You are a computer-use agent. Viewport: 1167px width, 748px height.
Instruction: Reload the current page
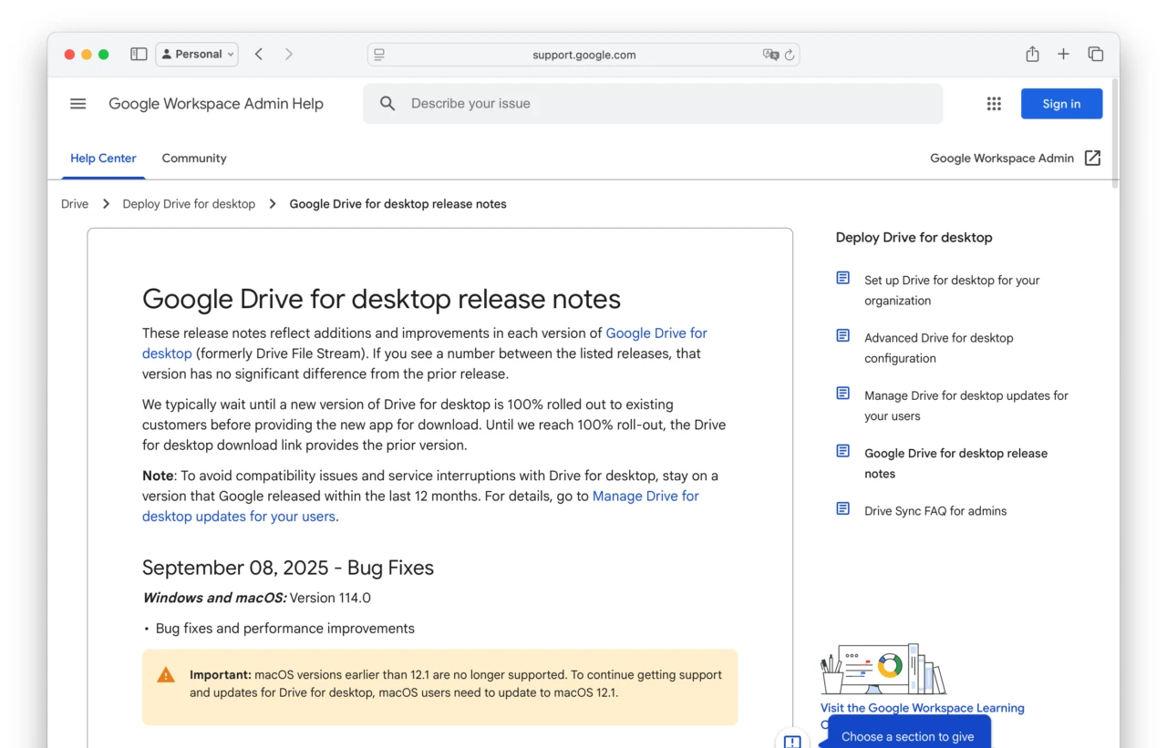tap(790, 55)
